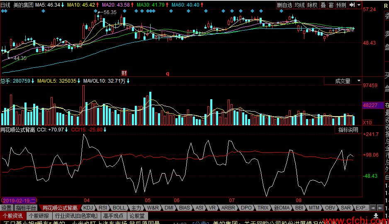Click the MA20: 43.58 label

point(116,5)
